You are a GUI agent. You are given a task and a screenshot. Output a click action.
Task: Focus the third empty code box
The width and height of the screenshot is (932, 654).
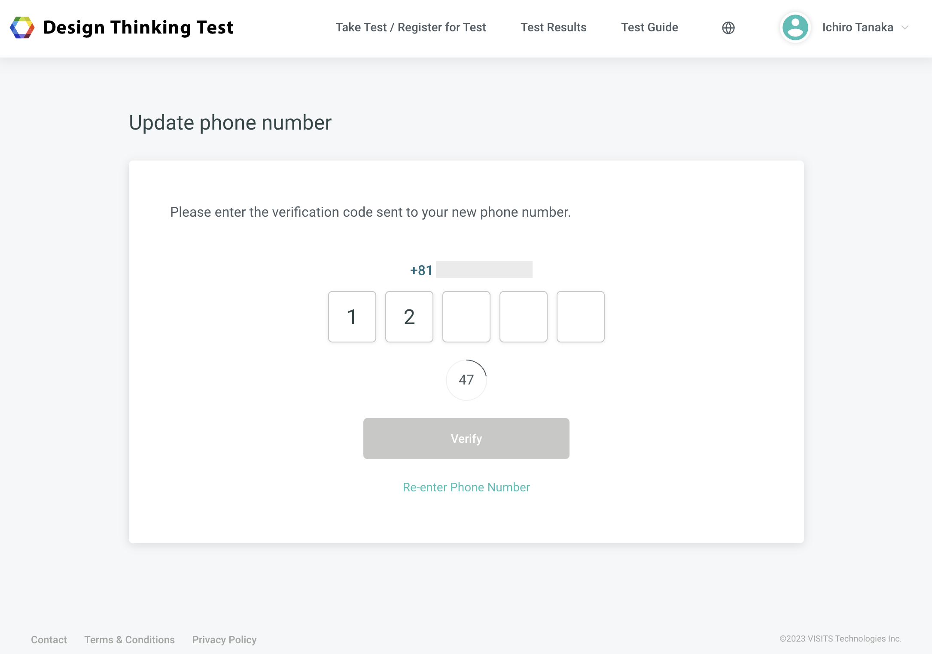466,317
